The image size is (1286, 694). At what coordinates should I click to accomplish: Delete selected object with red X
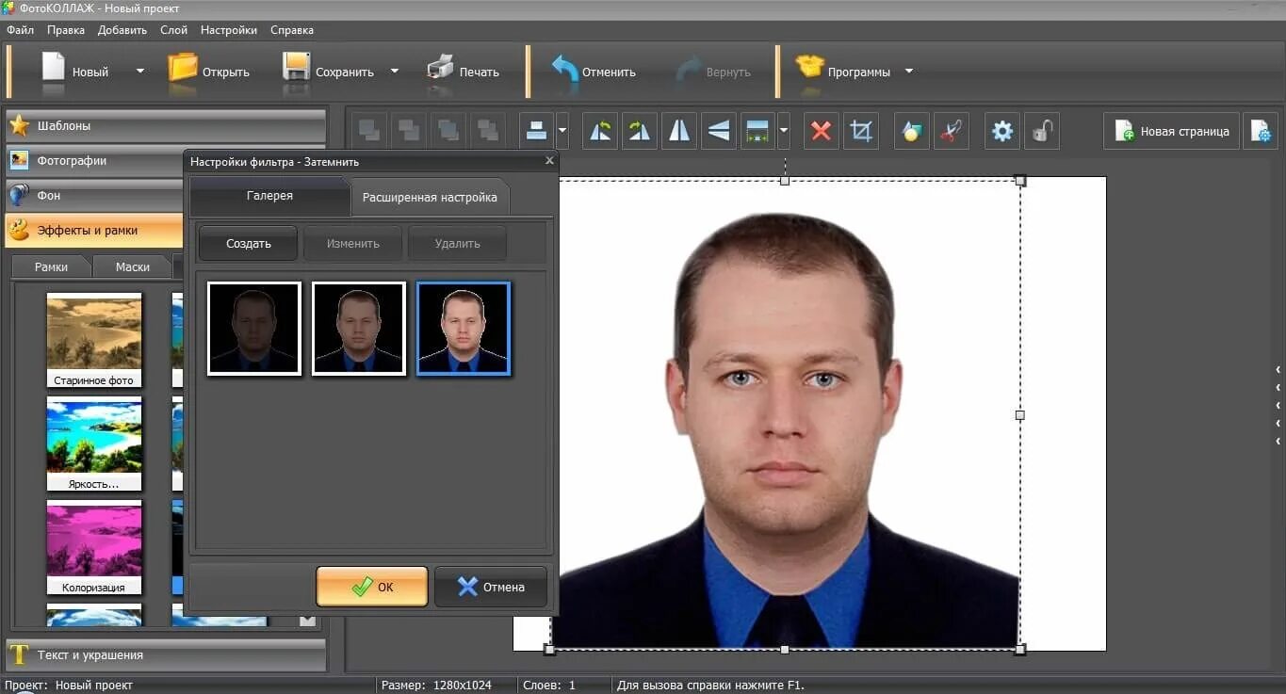coord(821,131)
